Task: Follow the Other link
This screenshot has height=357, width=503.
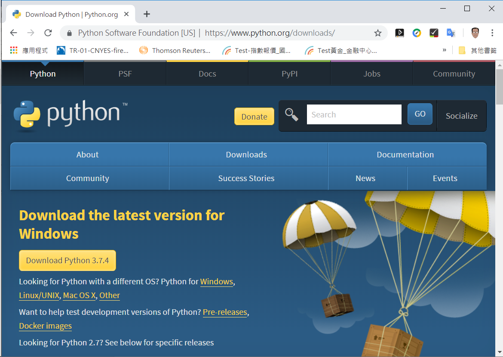Action: (110, 295)
